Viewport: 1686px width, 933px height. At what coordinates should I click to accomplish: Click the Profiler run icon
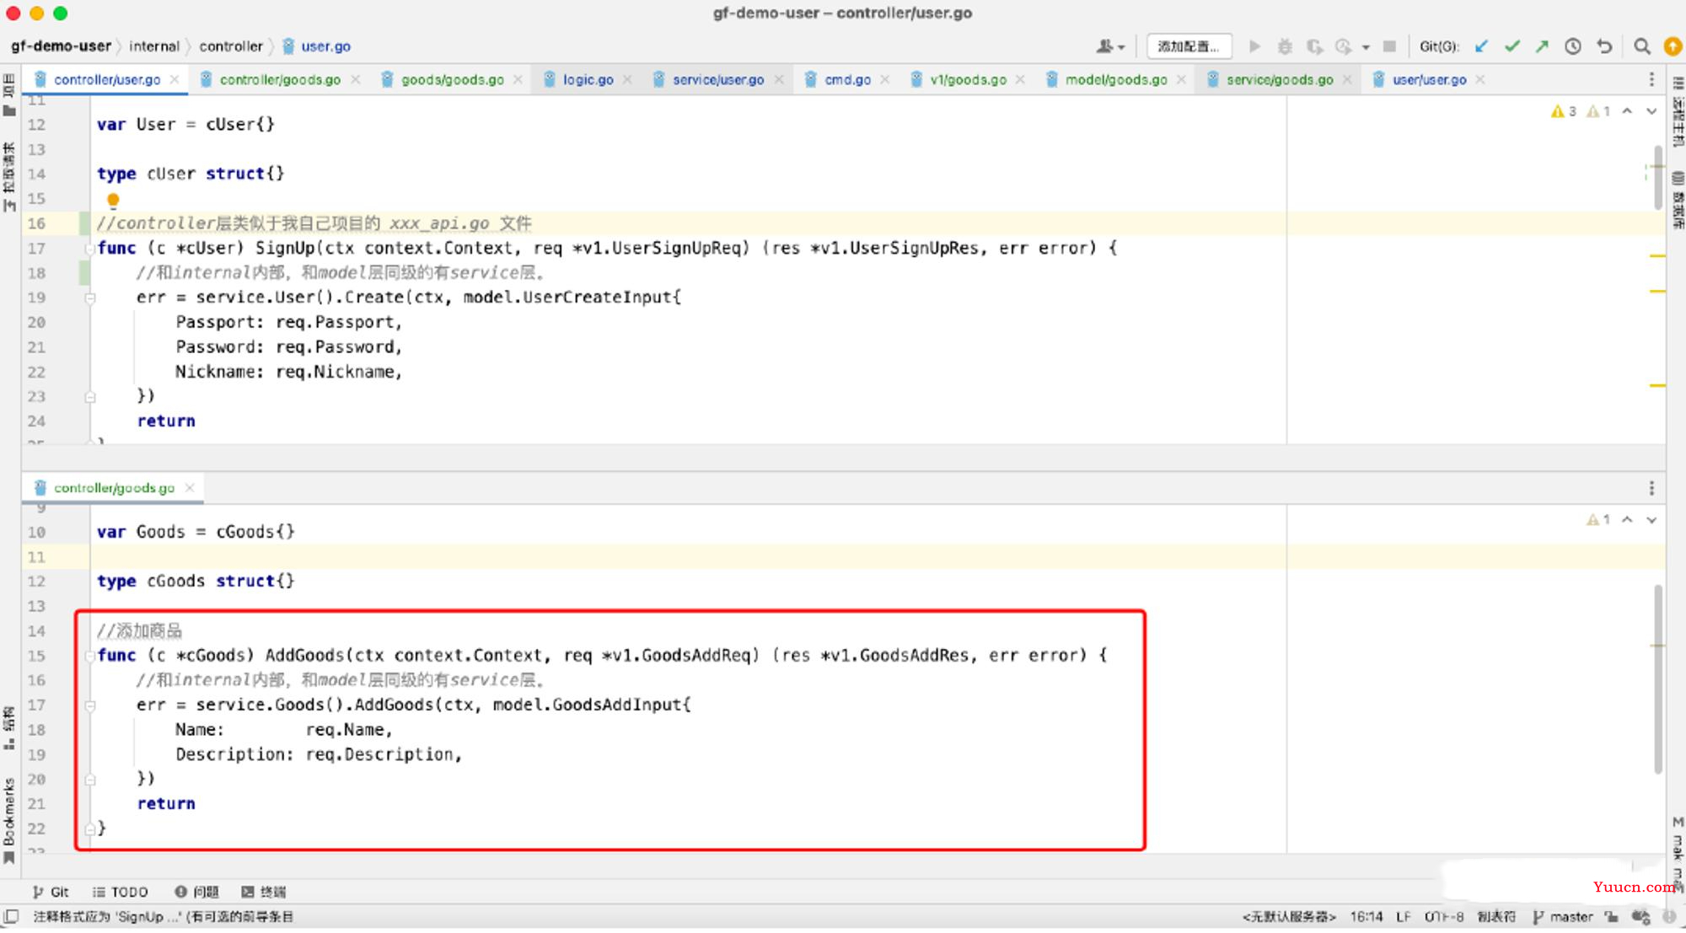[1344, 46]
